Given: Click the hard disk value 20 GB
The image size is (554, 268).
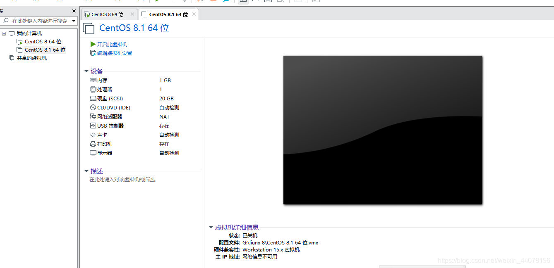Looking at the screenshot, I should tap(167, 99).
